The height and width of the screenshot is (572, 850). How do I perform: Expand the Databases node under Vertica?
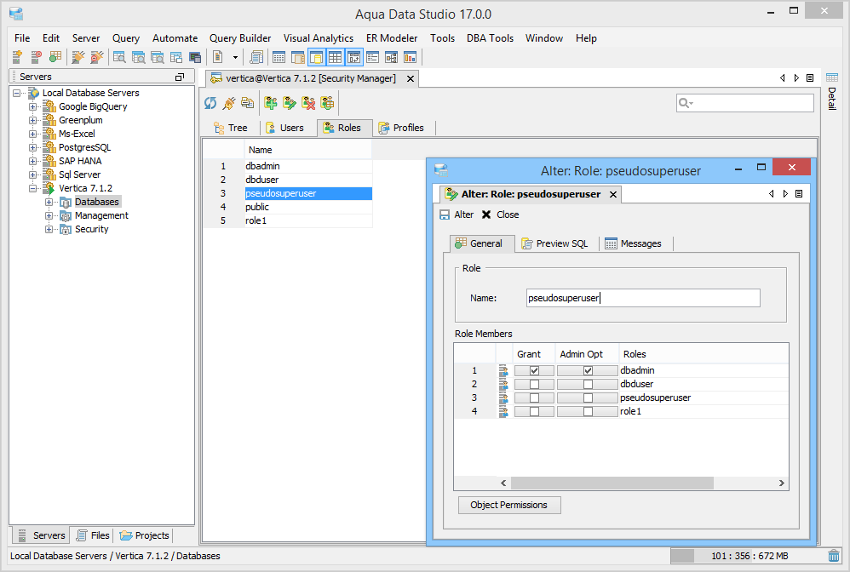49,202
